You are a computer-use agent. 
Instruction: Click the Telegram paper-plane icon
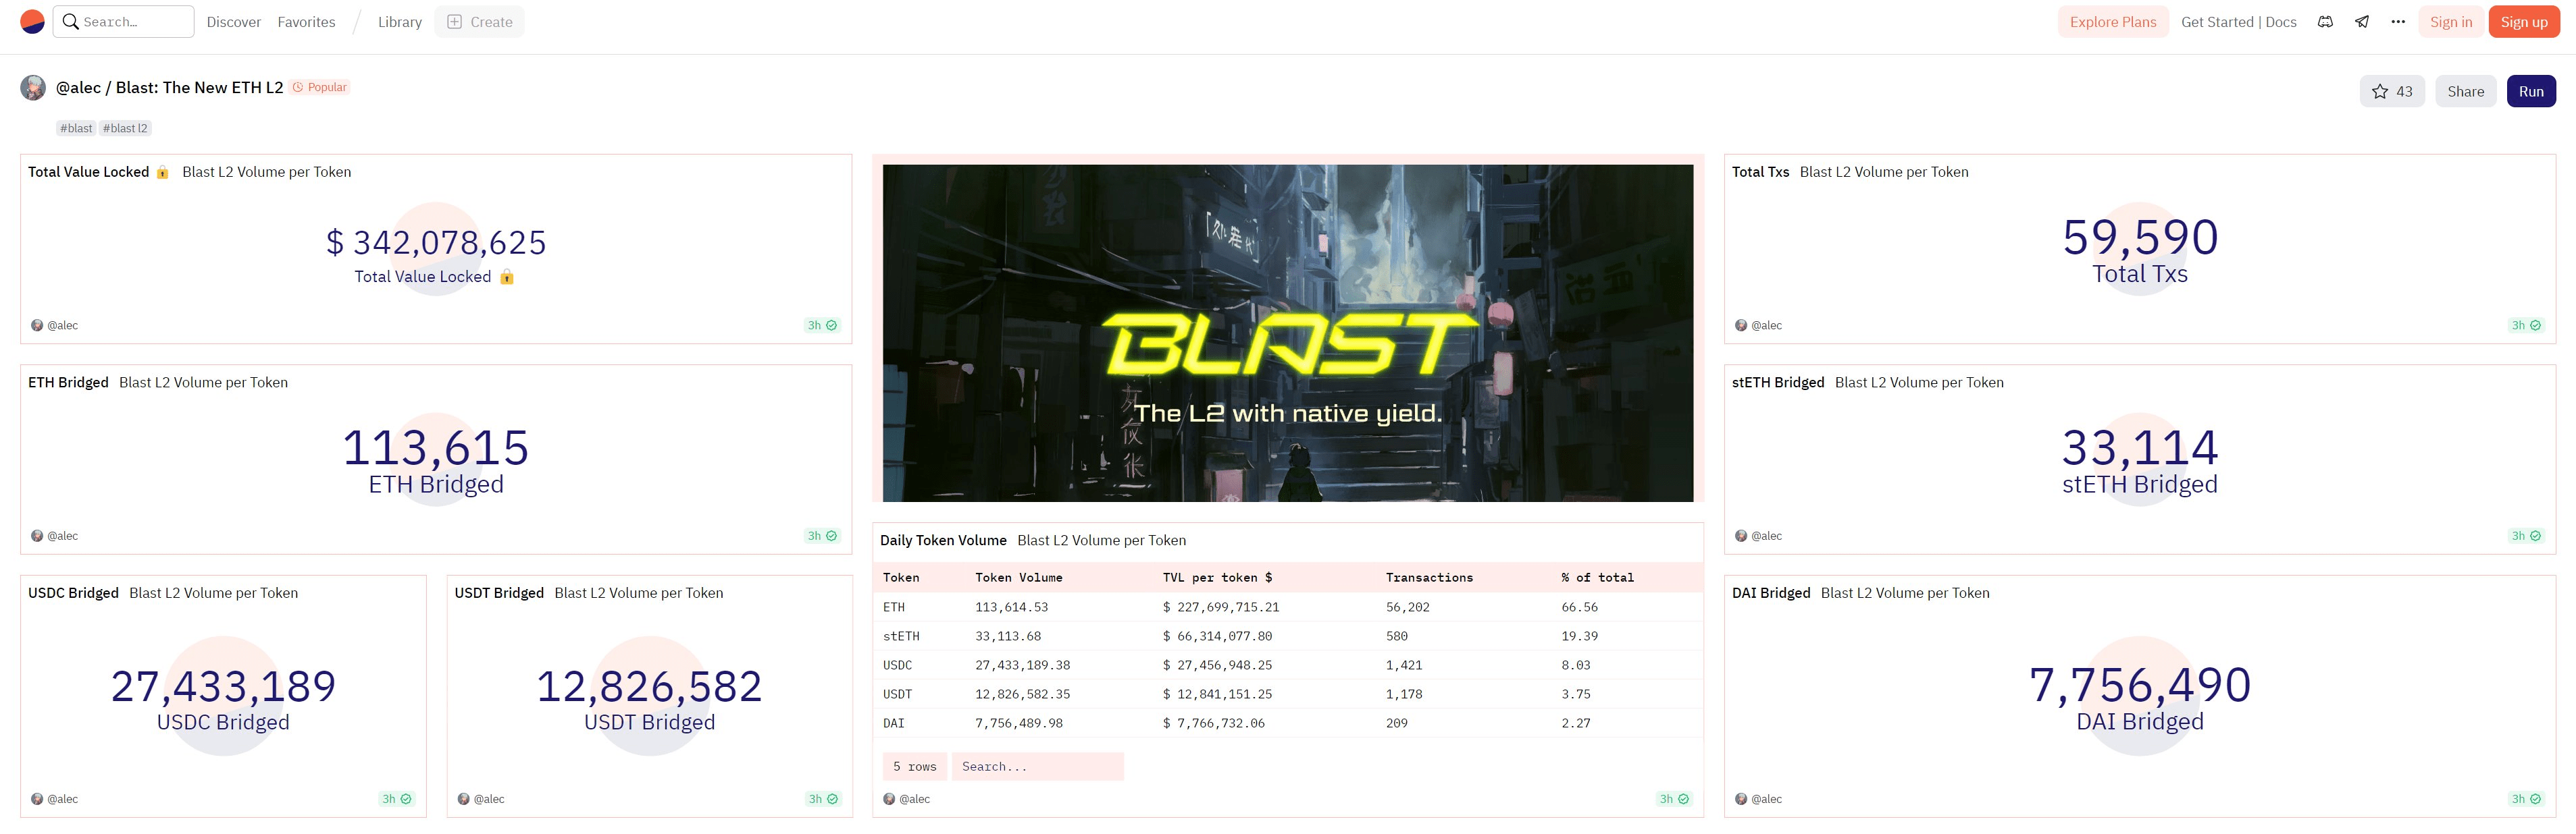coord(2361,21)
